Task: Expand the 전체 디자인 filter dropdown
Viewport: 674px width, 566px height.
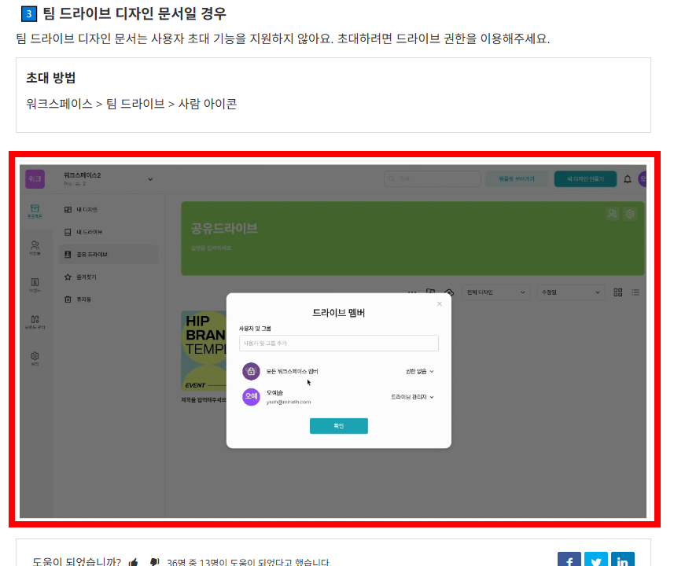Action: tap(495, 292)
